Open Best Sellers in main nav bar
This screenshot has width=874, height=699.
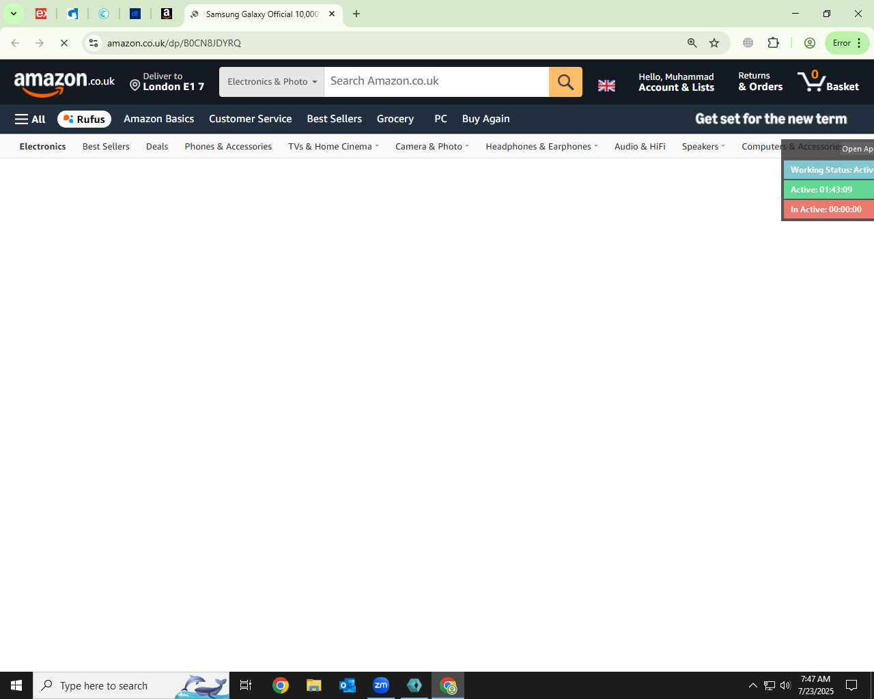334,119
